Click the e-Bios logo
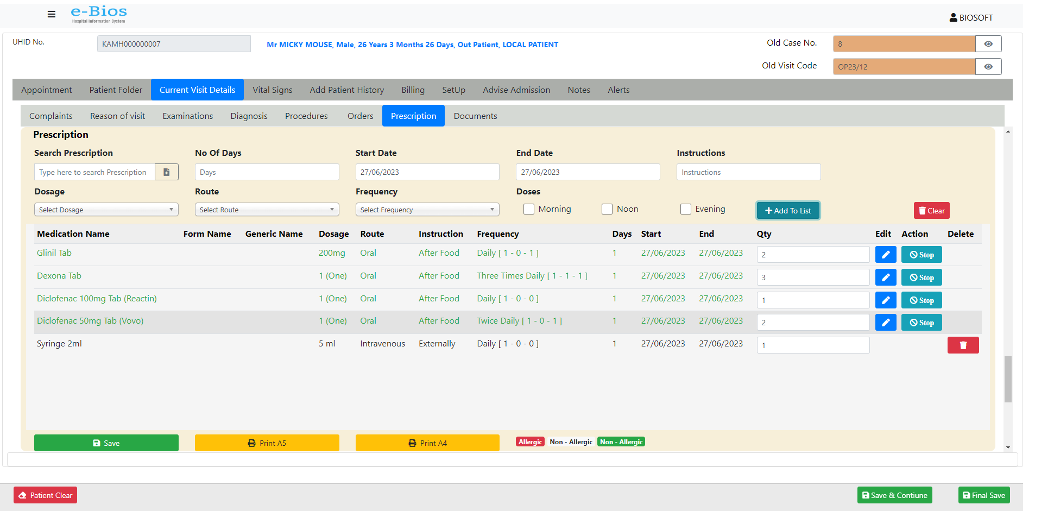 coord(99,14)
